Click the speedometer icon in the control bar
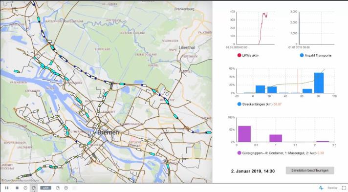This screenshot has width=348, height=192. pos(25,188)
